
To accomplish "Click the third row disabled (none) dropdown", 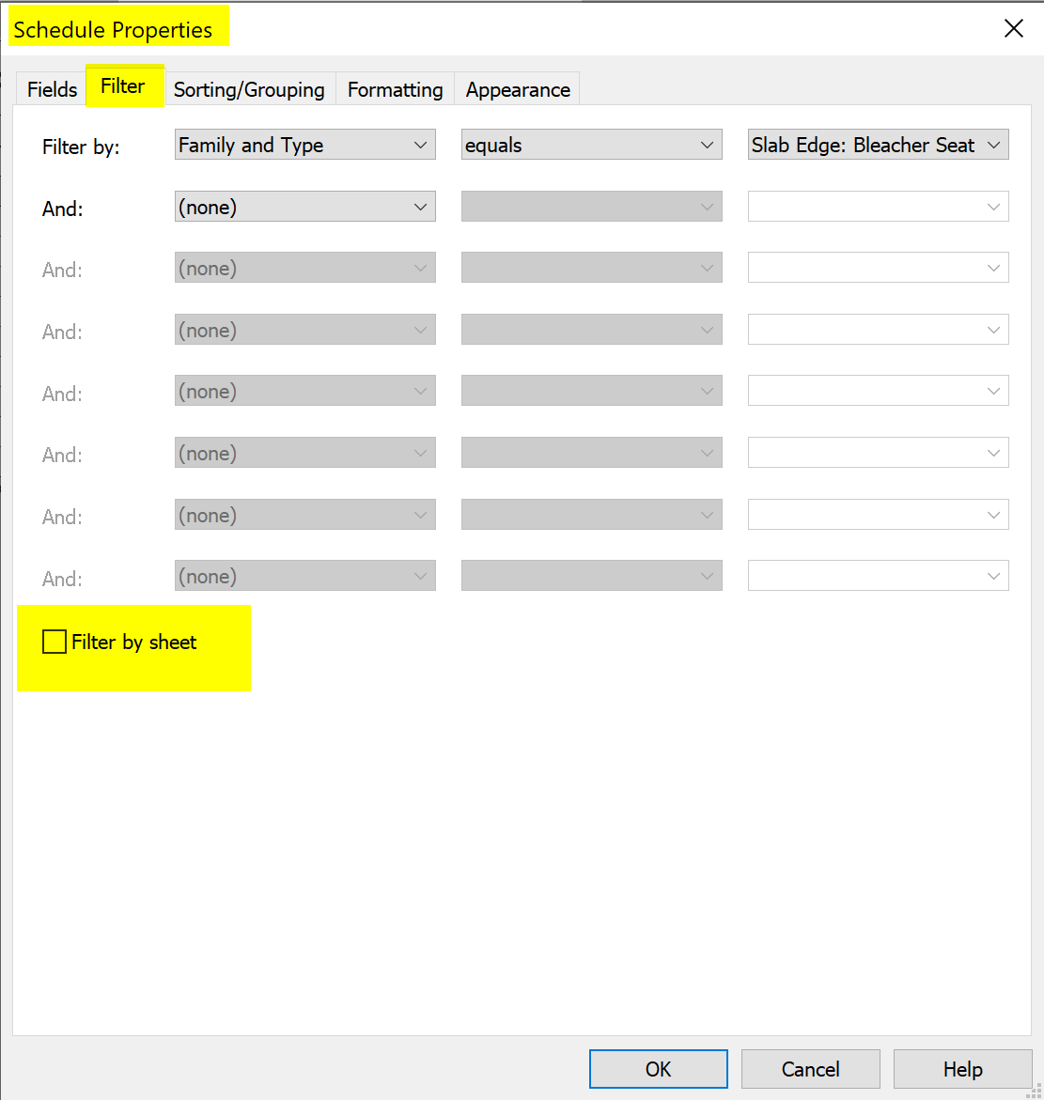I will pyautogui.click(x=304, y=268).
